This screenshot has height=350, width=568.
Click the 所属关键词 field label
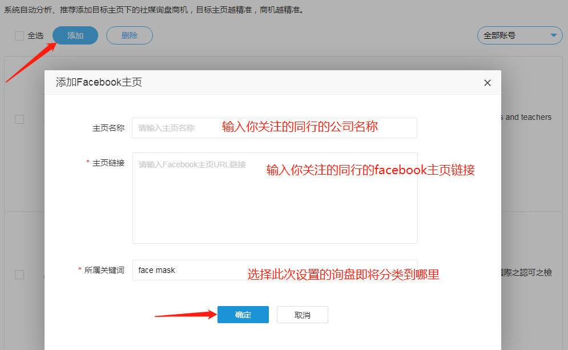104,270
